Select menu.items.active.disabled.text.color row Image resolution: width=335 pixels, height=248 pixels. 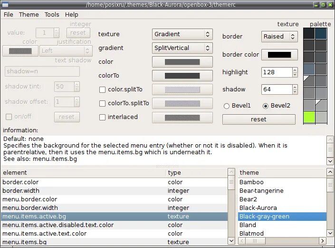114,225
